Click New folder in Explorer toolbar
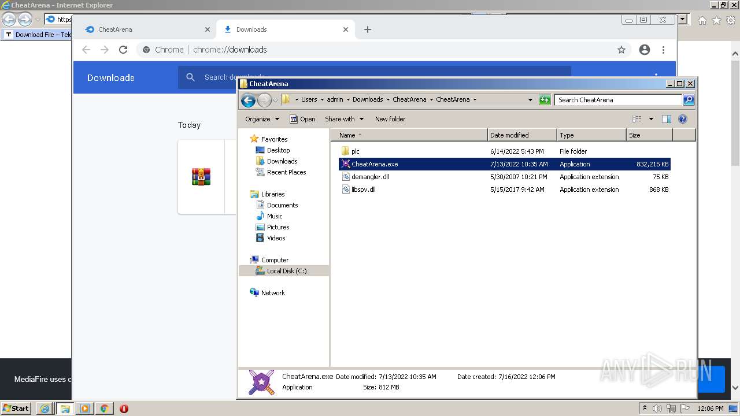This screenshot has height=416, width=740. [390, 119]
